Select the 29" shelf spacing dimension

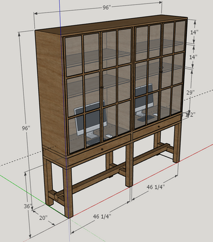pos(190,92)
